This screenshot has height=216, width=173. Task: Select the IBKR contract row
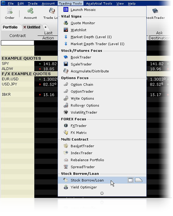[18, 94]
